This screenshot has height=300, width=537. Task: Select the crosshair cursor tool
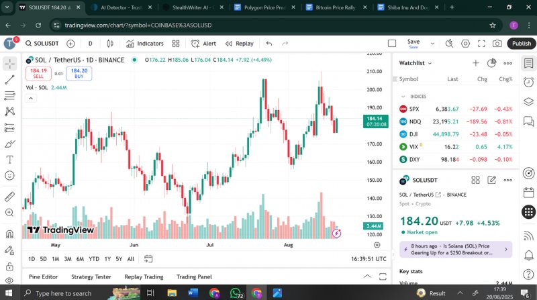(x=9, y=64)
